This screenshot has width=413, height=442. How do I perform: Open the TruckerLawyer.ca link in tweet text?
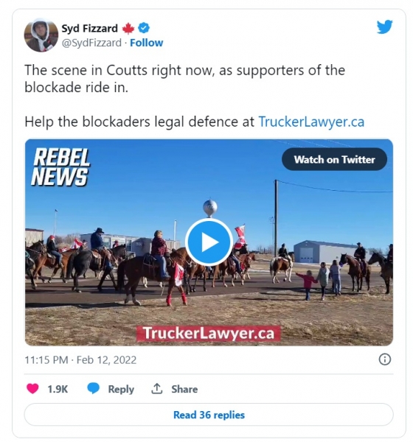pyautogui.click(x=311, y=122)
